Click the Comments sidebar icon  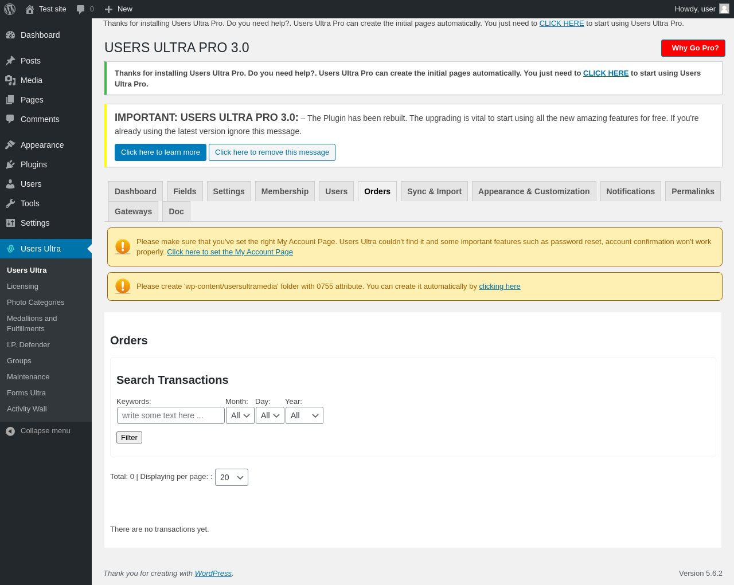click(x=10, y=119)
